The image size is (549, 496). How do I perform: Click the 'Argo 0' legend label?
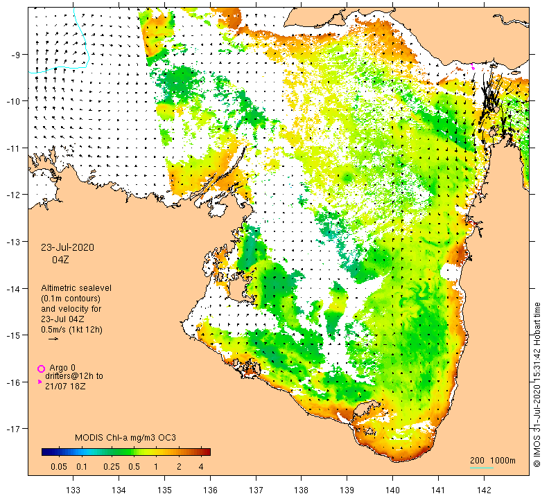coord(62,368)
